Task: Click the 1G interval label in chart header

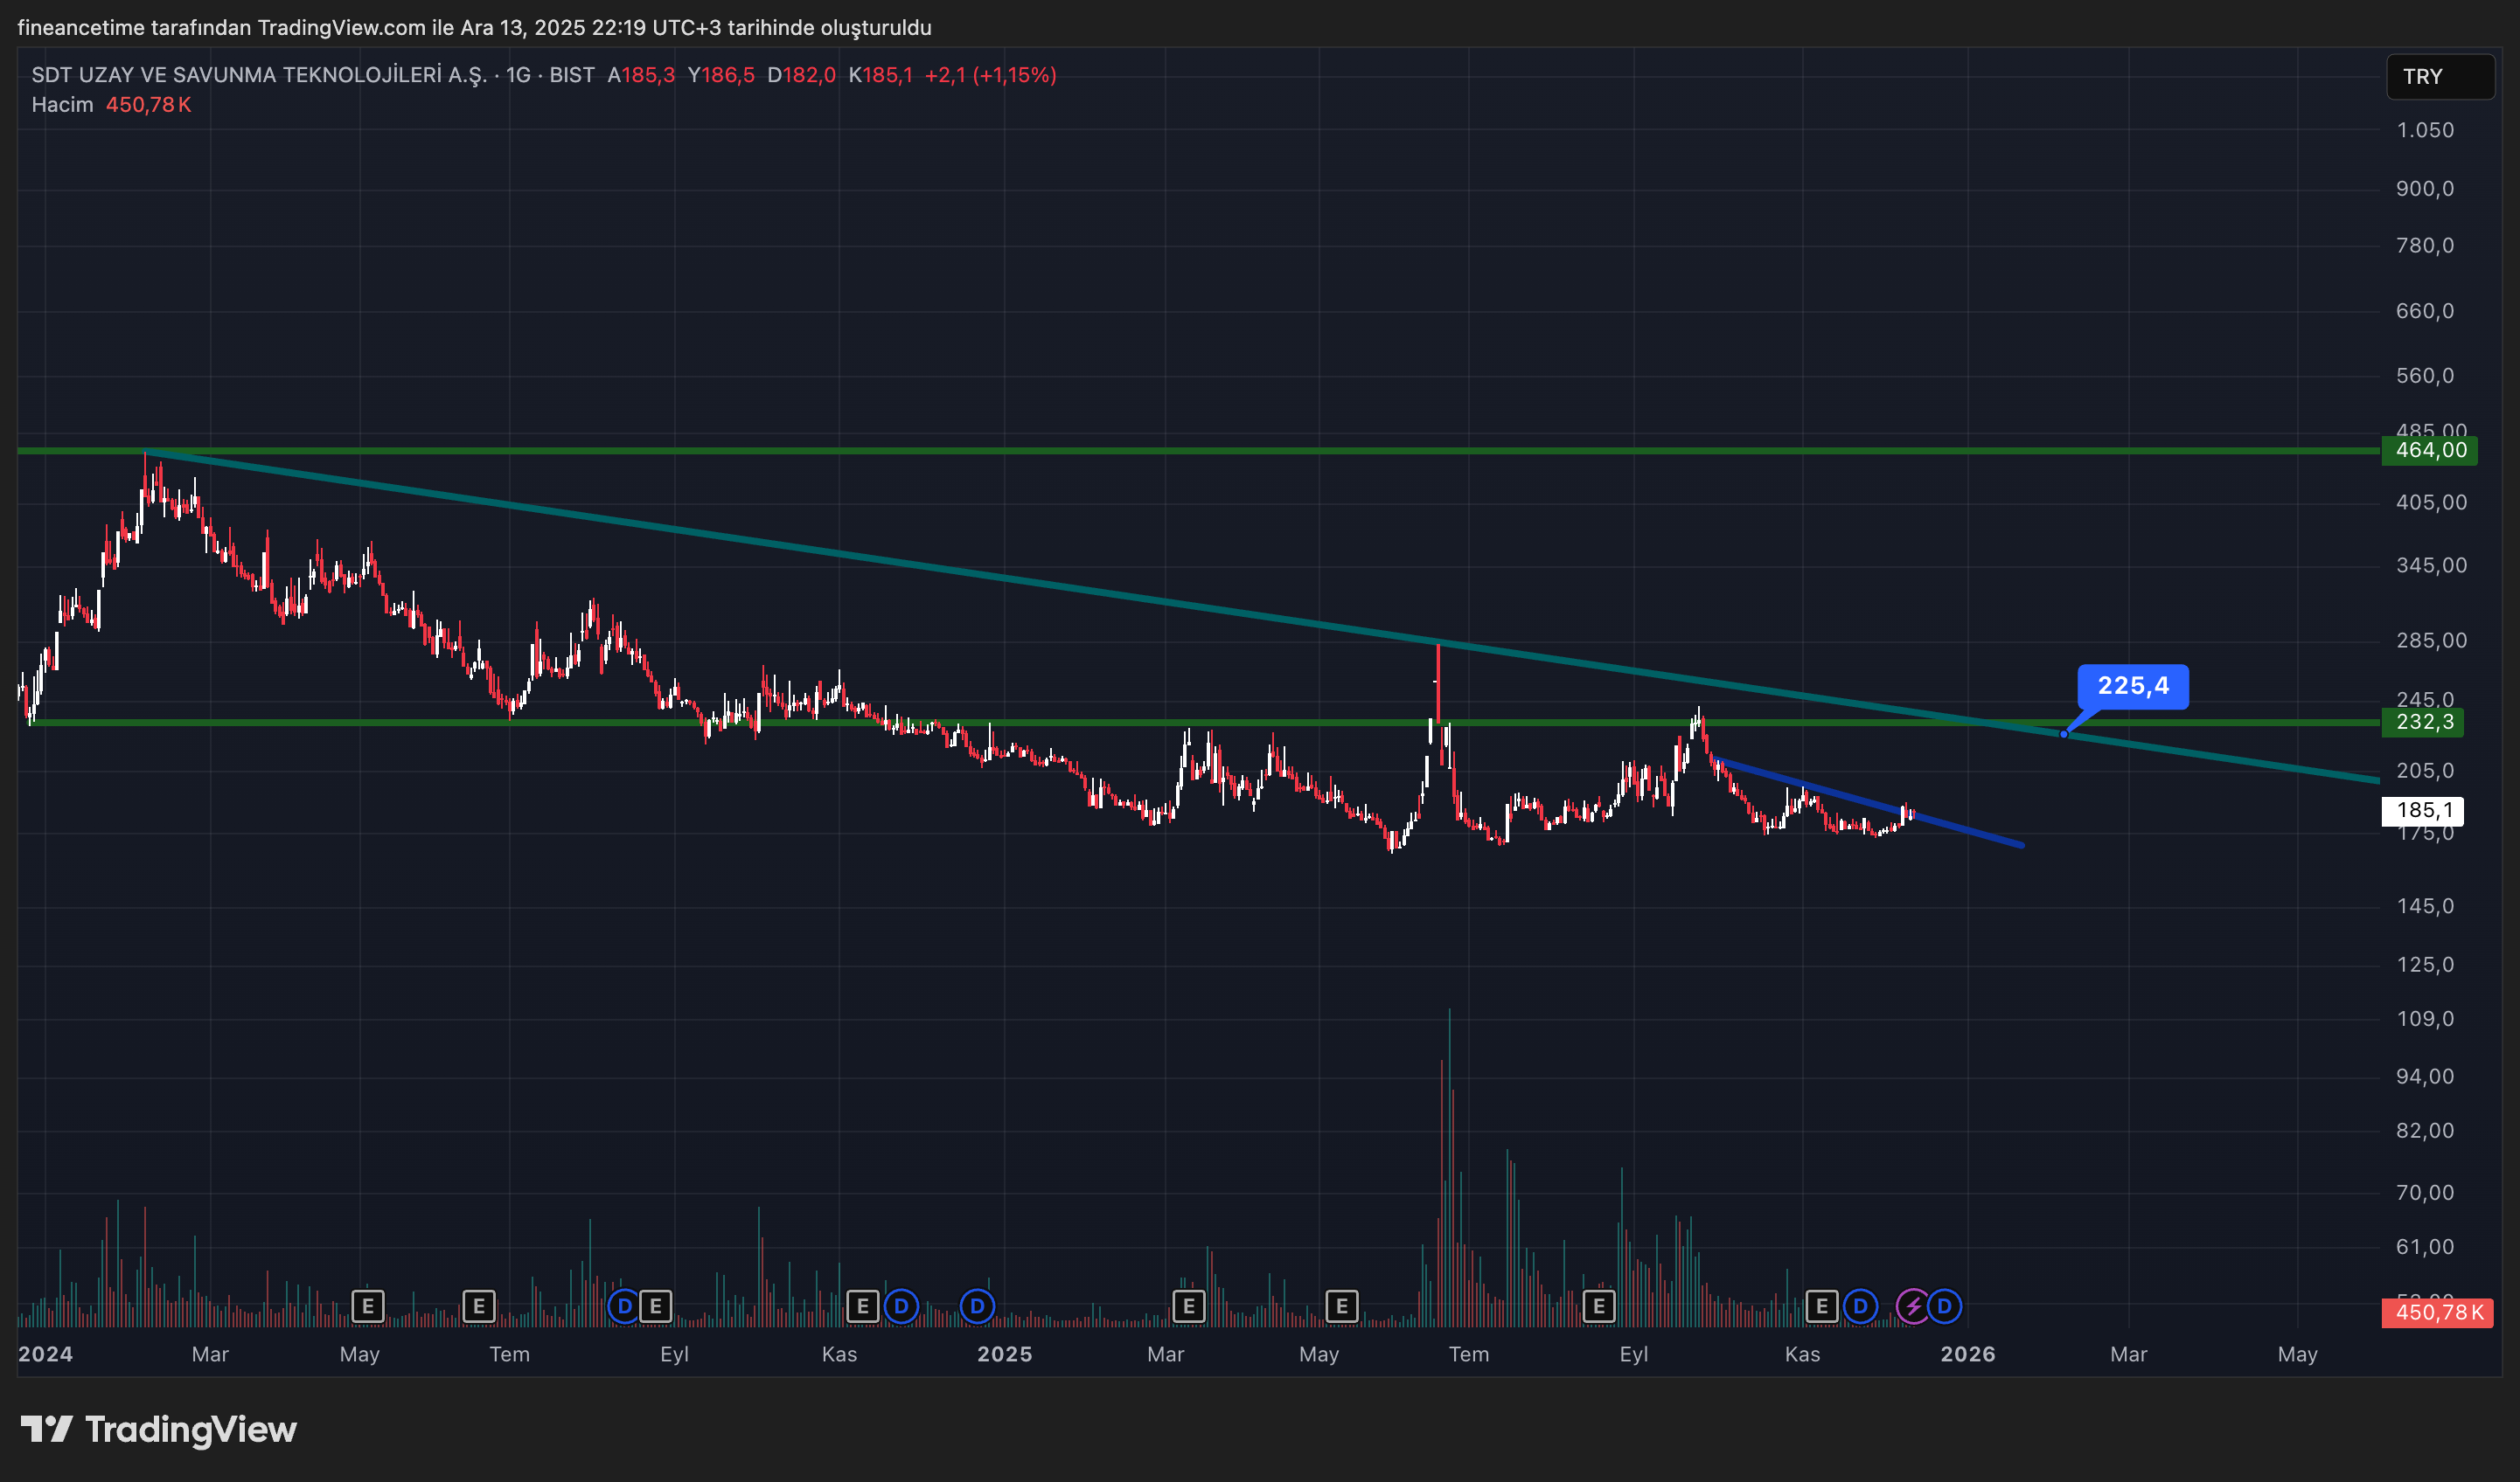Action: [x=518, y=75]
